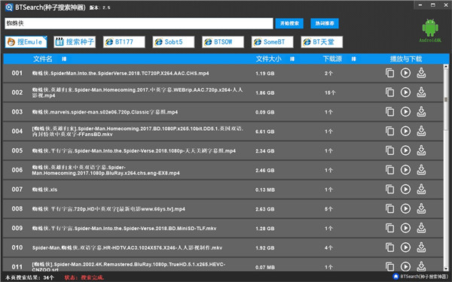The height and width of the screenshot is (282, 452).
Task: Copy link for result 007 xls file
Action: tap(389, 190)
